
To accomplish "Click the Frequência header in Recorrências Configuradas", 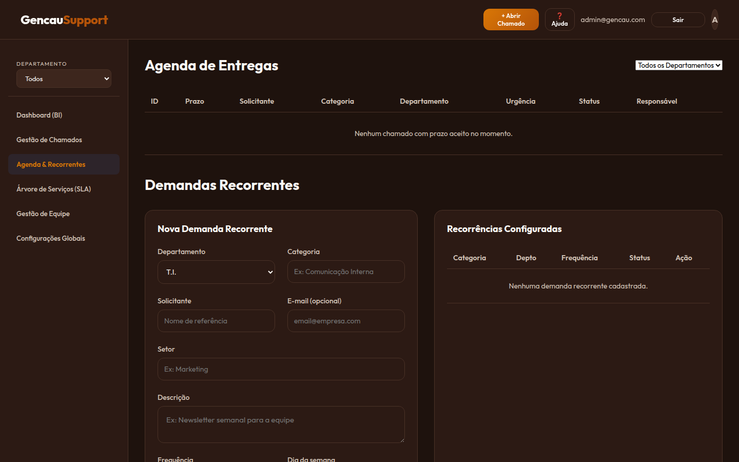I will [579, 258].
